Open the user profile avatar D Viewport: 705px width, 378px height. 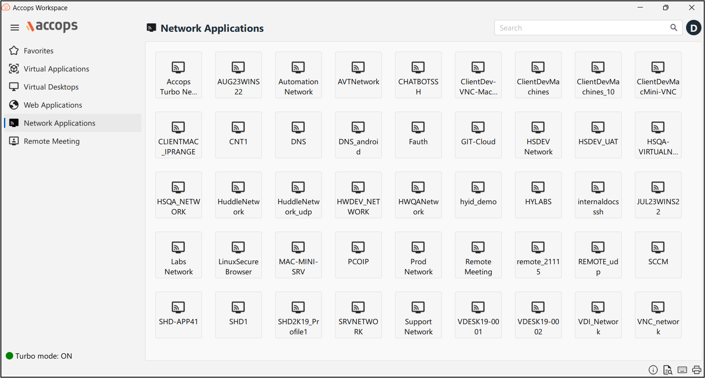click(694, 28)
